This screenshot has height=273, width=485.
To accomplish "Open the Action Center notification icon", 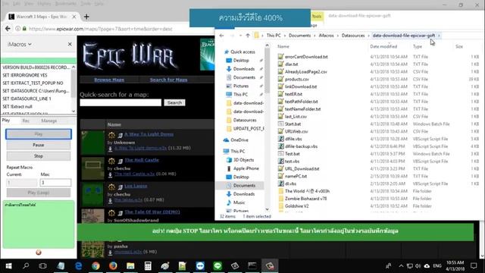I will pos(474,265).
